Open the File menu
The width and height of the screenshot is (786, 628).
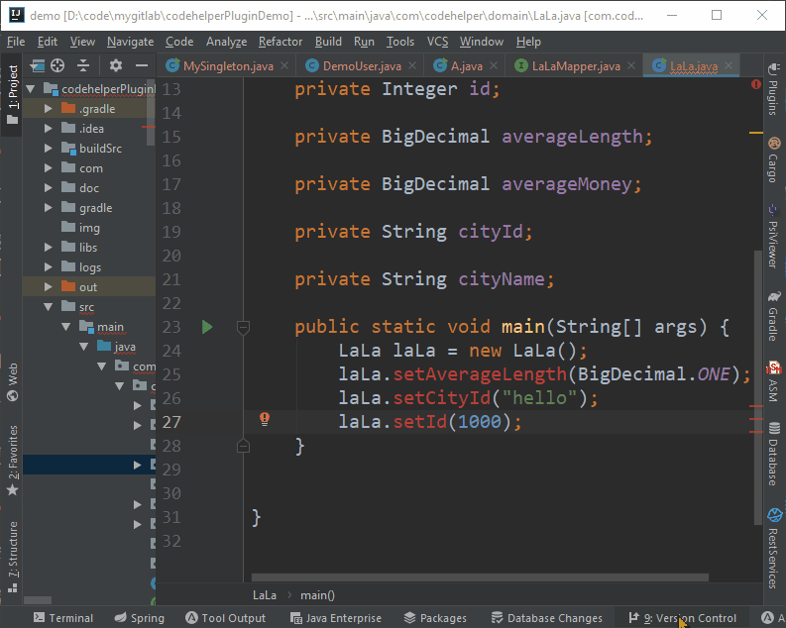click(16, 42)
